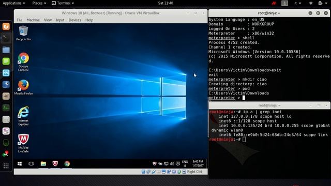Click the McAfee shield in Windows system tray
This screenshot has width=331, height=186.
point(155,164)
